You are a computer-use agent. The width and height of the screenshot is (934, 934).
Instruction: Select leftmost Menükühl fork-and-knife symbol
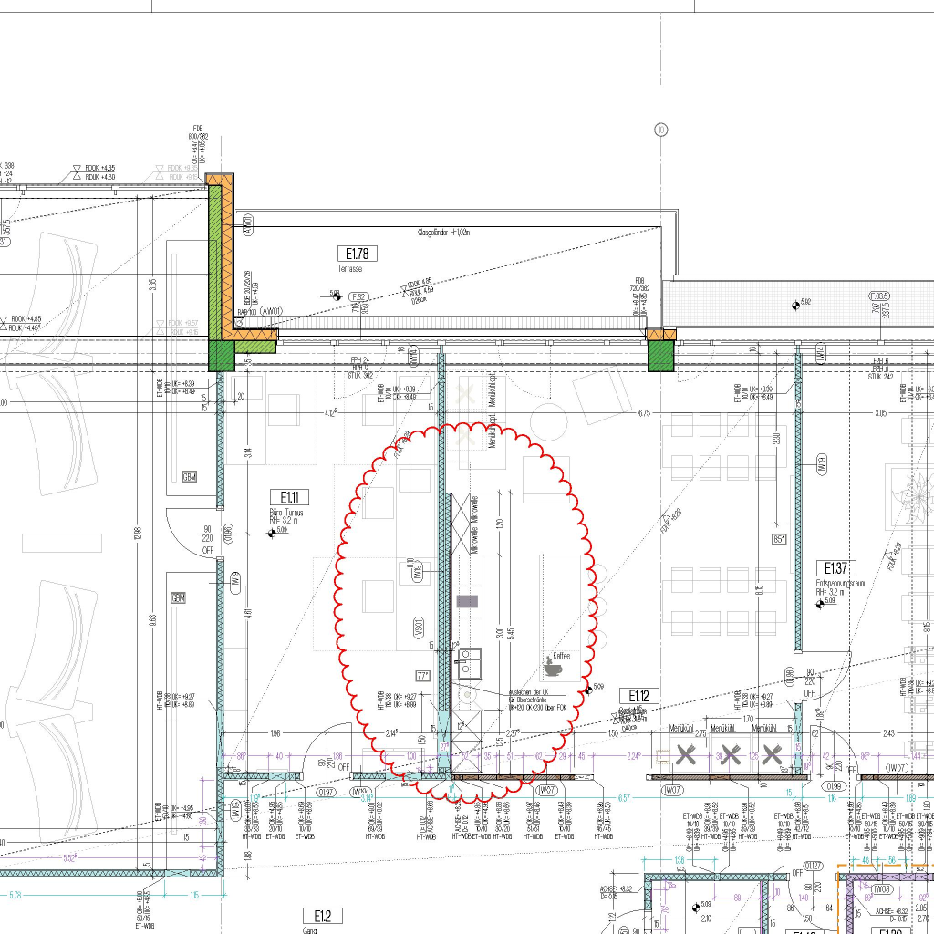pos(686,754)
